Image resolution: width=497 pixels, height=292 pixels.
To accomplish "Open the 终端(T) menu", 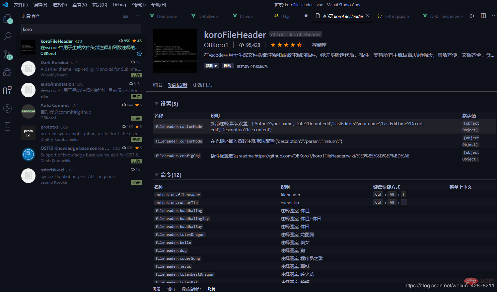I will pyautogui.click(x=138, y=5).
